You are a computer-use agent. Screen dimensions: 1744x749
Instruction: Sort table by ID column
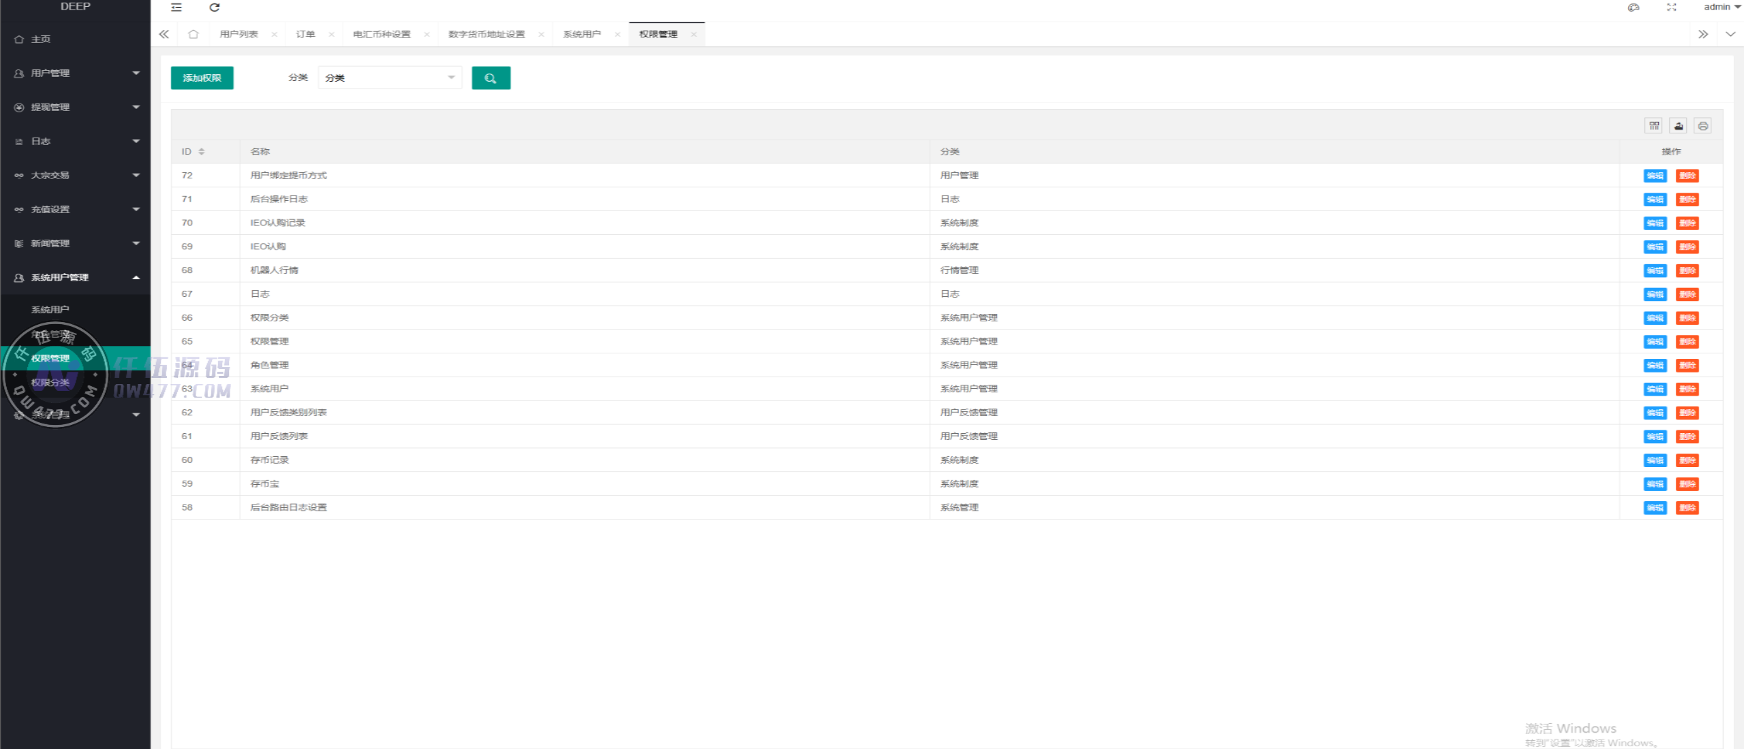pyautogui.click(x=201, y=152)
